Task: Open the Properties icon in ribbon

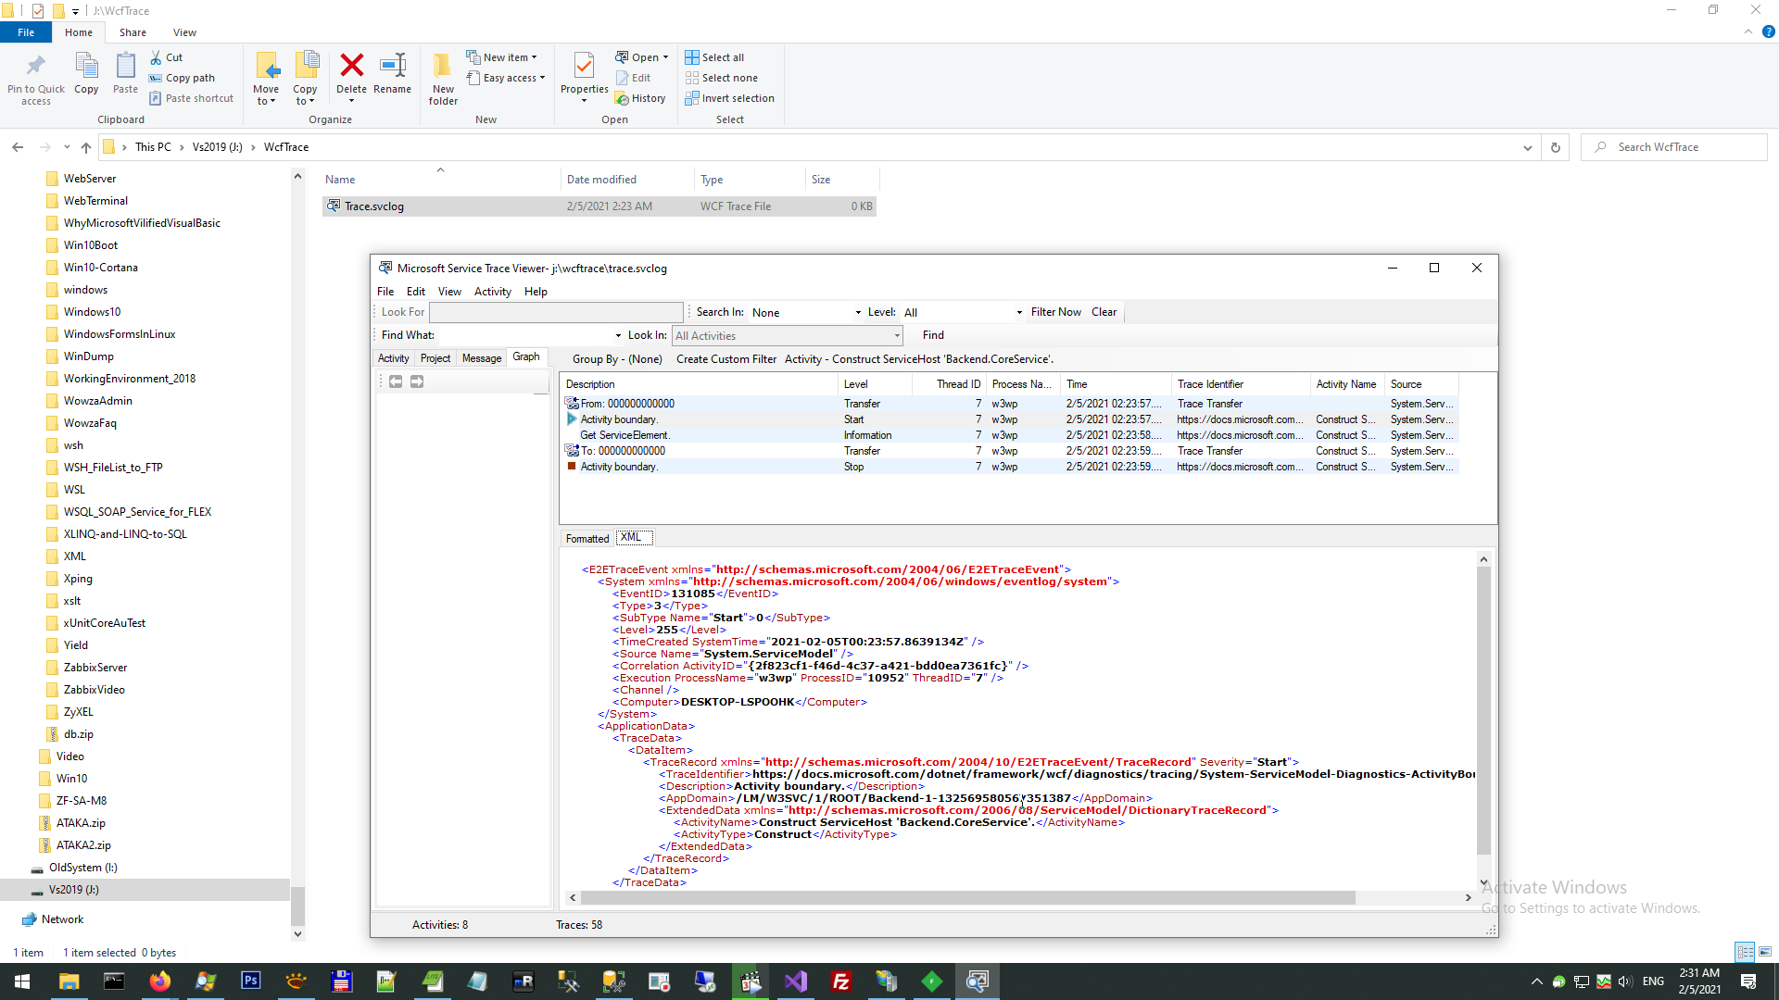Action: coord(584,67)
